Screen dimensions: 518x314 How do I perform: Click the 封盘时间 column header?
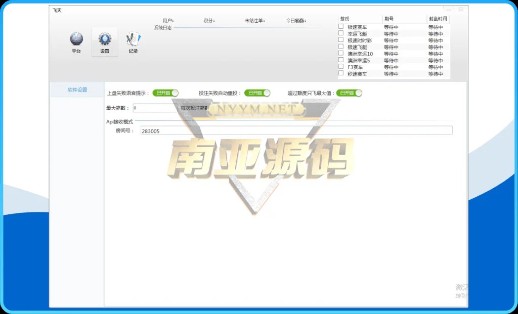437,19
